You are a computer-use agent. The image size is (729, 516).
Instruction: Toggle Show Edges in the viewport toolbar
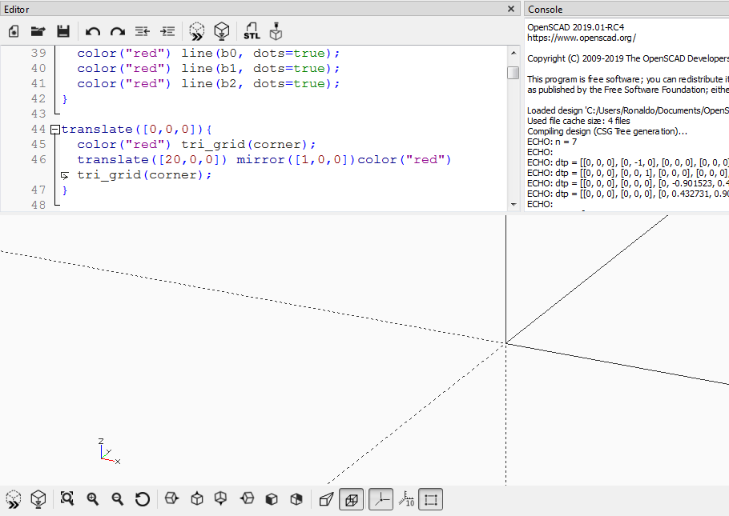tap(431, 499)
